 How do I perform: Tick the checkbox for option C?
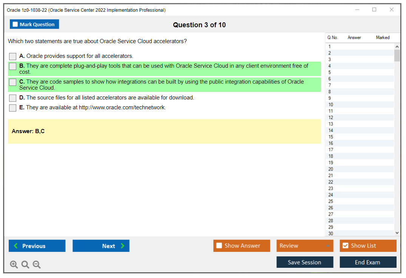(x=13, y=82)
